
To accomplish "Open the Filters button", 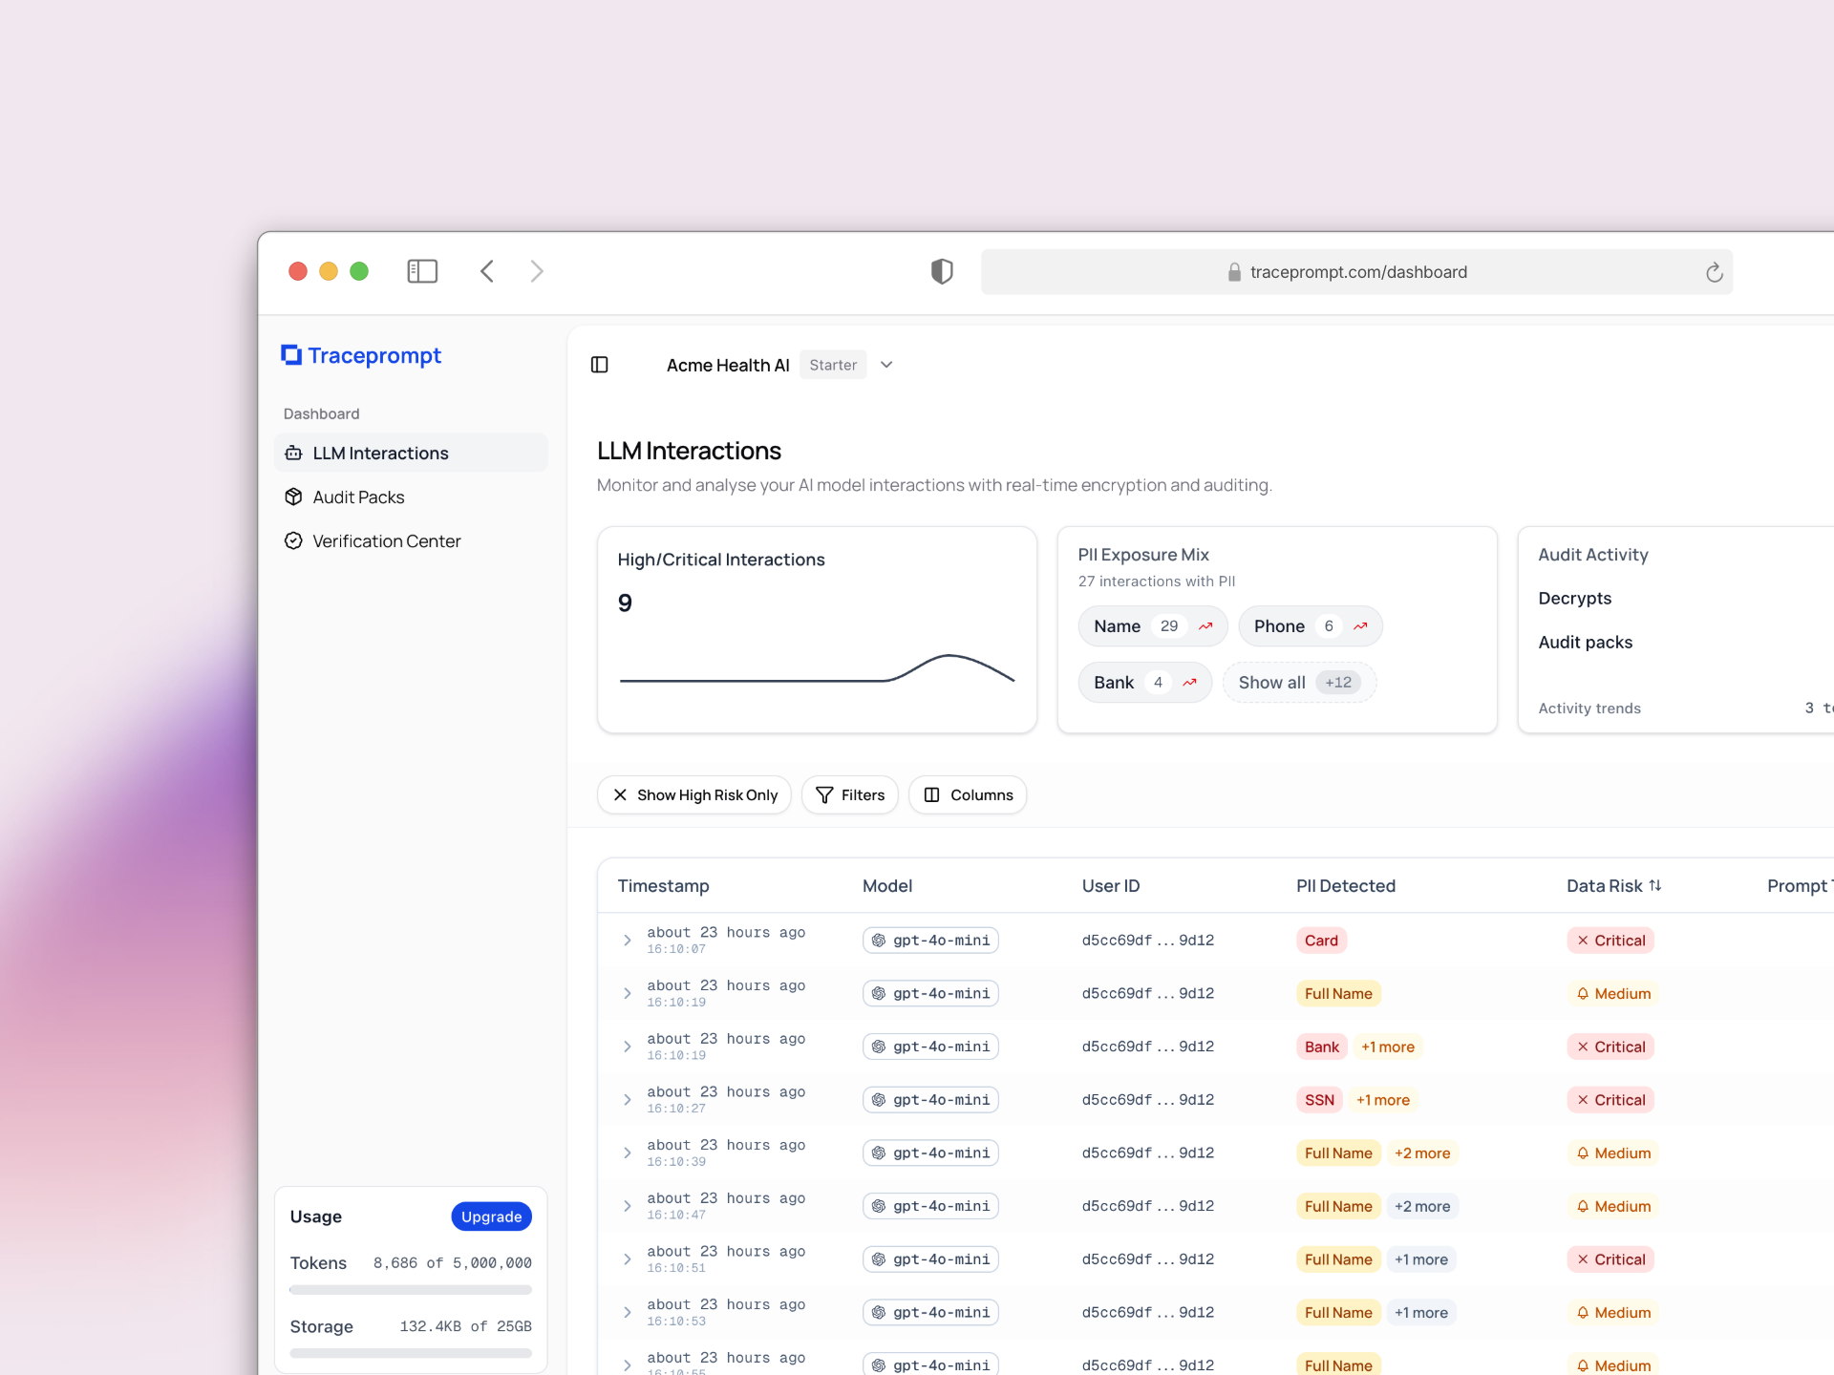I will [x=850, y=795].
